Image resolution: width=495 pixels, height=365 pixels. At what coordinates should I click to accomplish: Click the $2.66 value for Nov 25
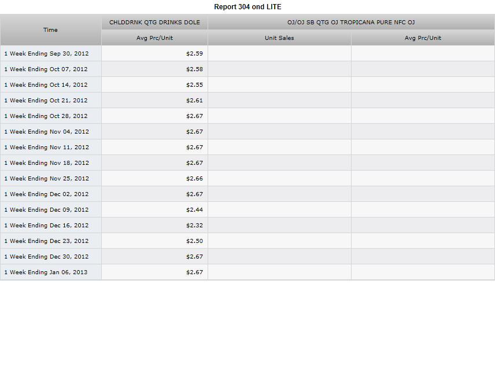click(x=194, y=178)
